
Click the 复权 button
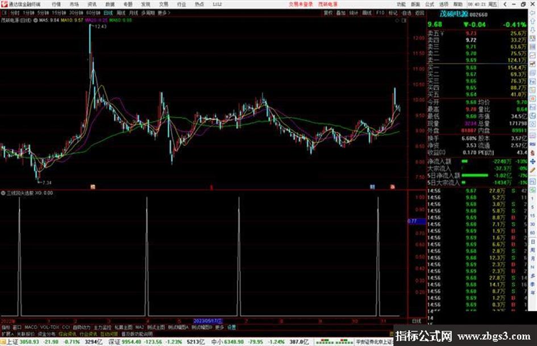[328, 12]
